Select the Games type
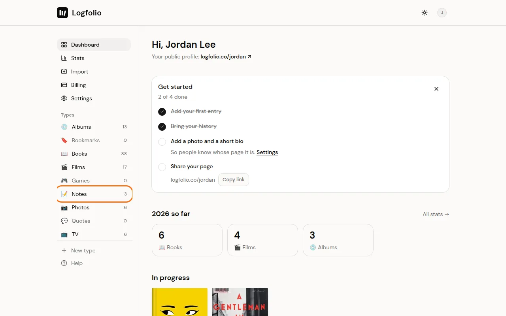Image resolution: width=506 pixels, height=316 pixels. tap(94, 181)
